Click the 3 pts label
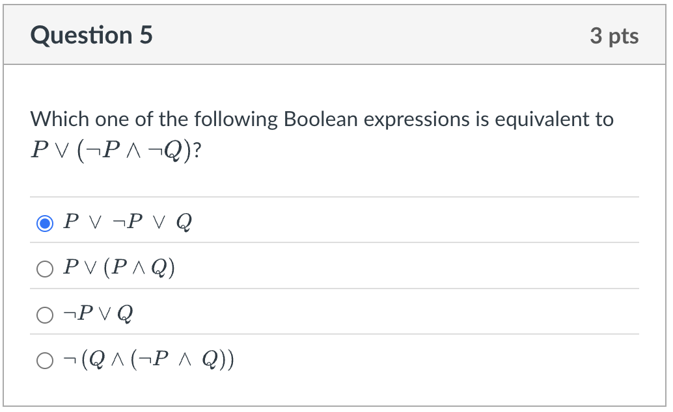673x412 pixels. point(614,36)
